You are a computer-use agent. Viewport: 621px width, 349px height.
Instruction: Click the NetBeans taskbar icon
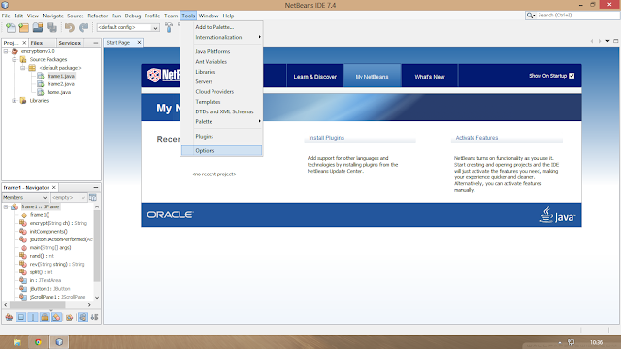coord(59,342)
